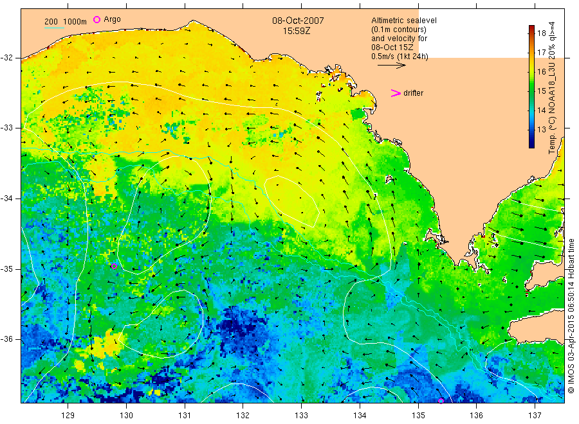Click the magenta drifter legend marker
The image size is (579, 424).
click(396, 93)
